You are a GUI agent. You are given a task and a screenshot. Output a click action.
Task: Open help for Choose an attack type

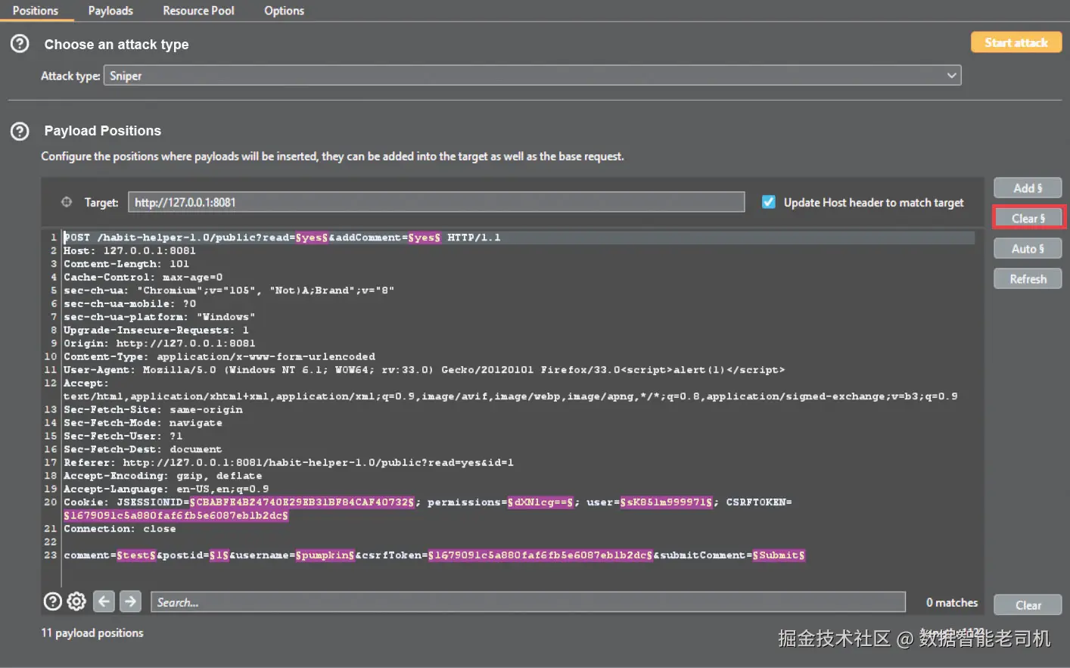[20, 44]
